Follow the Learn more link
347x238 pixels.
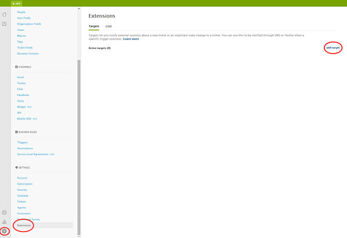pos(131,39)
